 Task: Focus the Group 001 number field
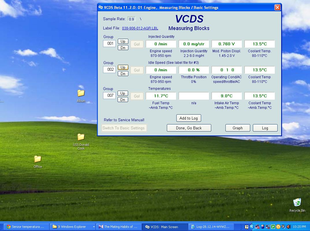pyautogui.click(x=109, y=44)
